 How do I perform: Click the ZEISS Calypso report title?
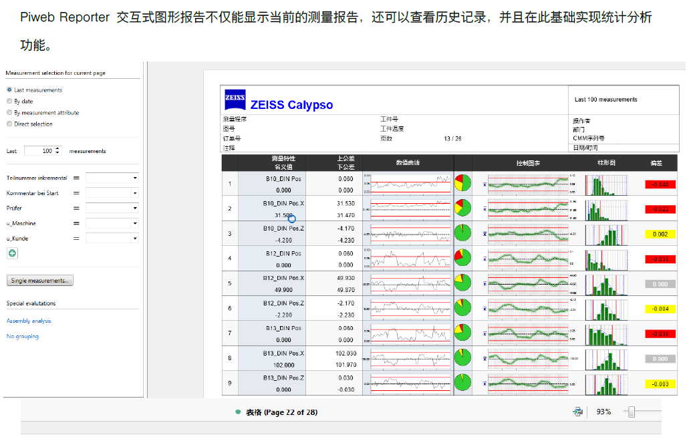coord(291,105)
